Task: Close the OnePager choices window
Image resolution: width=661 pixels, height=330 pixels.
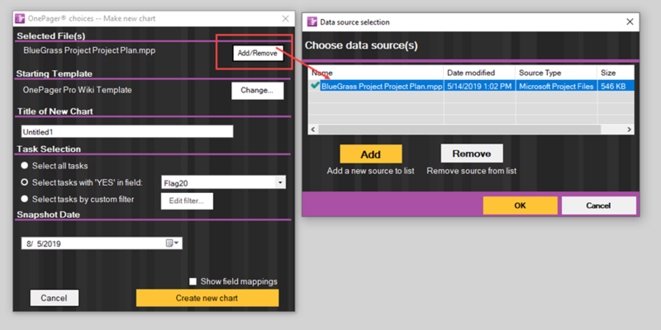Action: click(285, 18)
